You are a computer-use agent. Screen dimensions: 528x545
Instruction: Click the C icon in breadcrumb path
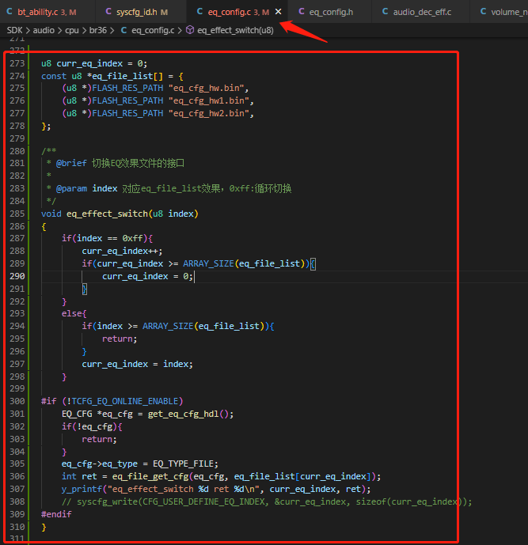(x=123, y=30)
